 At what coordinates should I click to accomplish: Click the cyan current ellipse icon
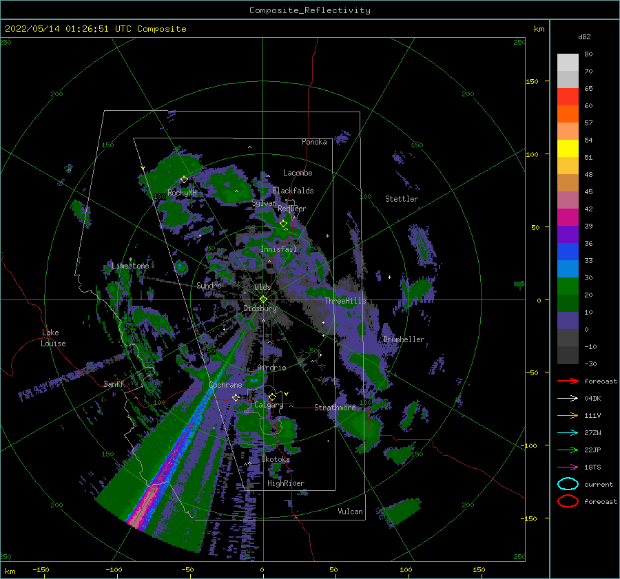tap(568, 484)
